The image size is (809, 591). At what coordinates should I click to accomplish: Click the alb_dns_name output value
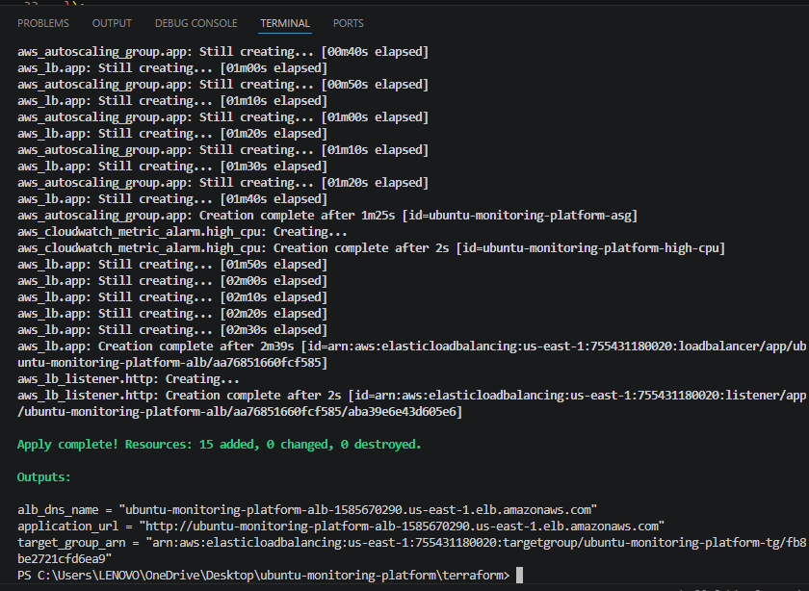(x=358, y=509)
